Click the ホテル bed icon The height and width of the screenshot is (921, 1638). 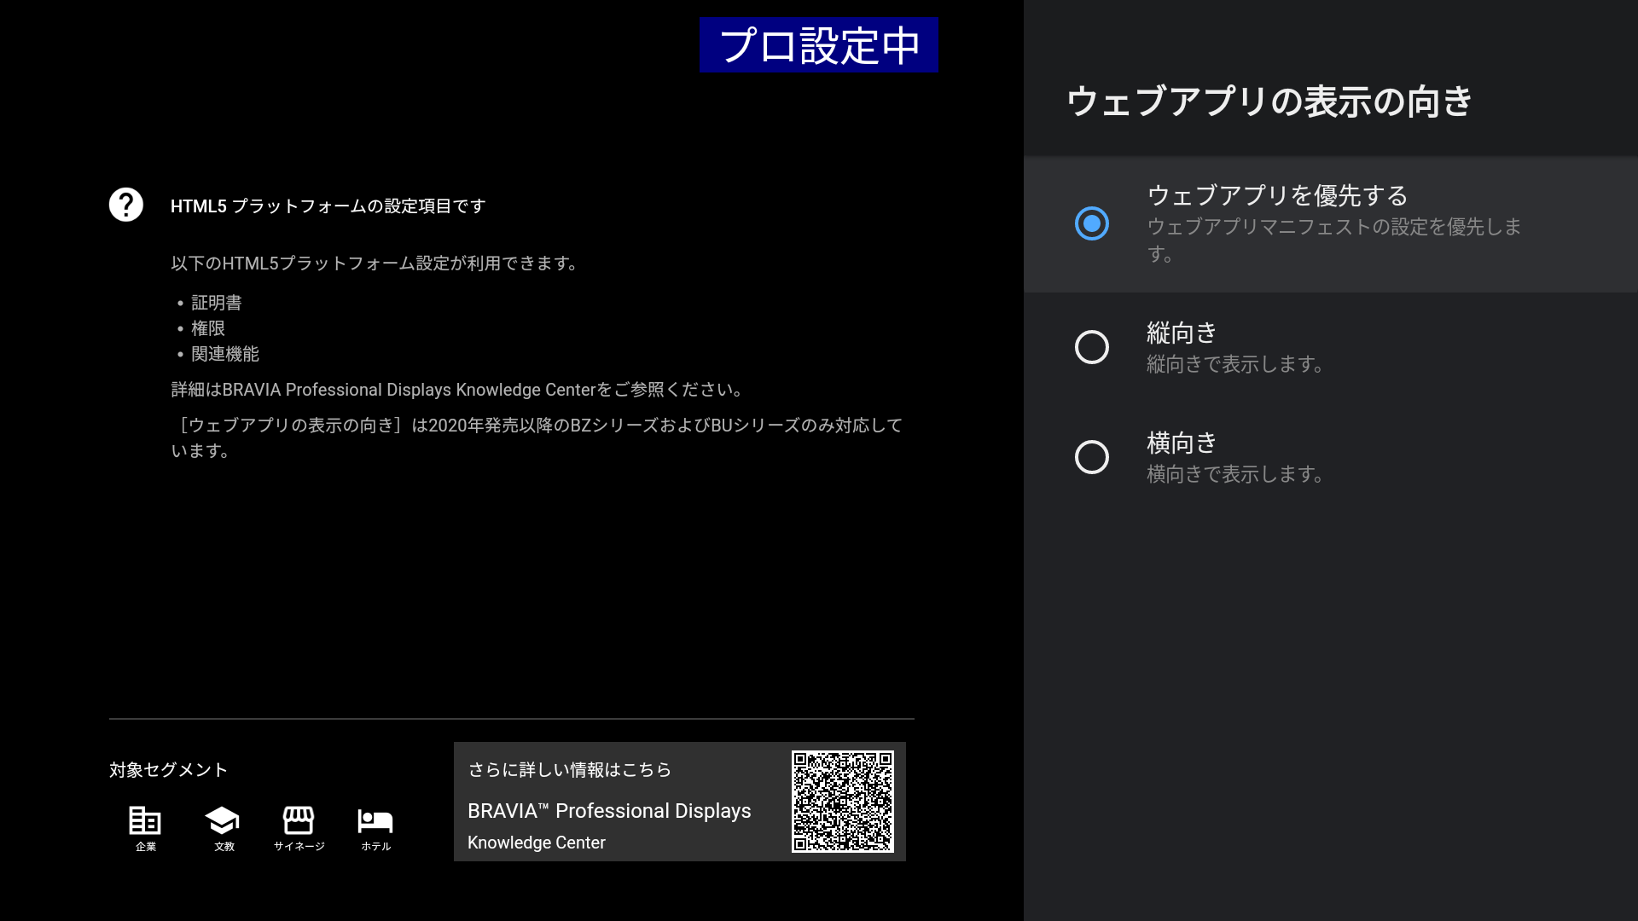(x=375, y=820)
